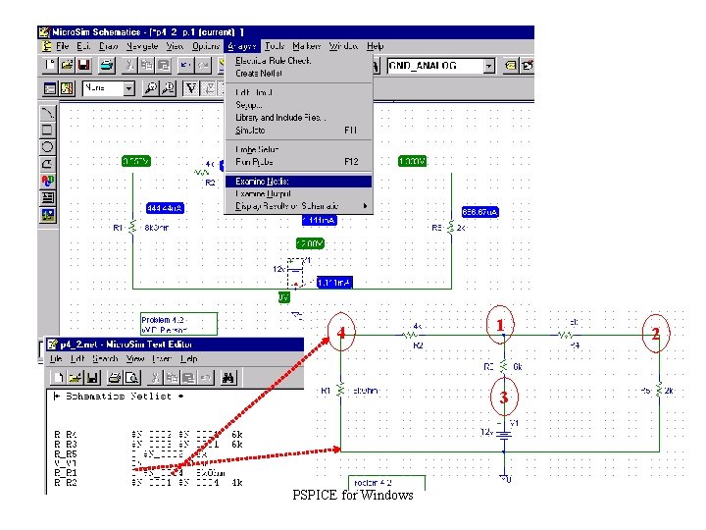The height and width of the screenshot is (530, 706).
Task: Select the colorful text tool in left palette
Action: pos(47,181)
